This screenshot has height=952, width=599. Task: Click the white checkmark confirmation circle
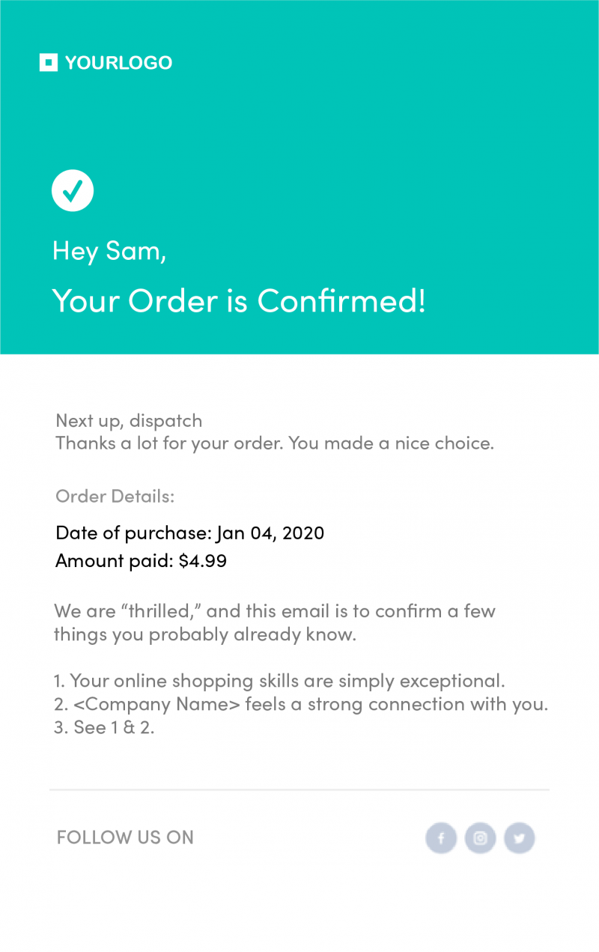click(73, 191)
